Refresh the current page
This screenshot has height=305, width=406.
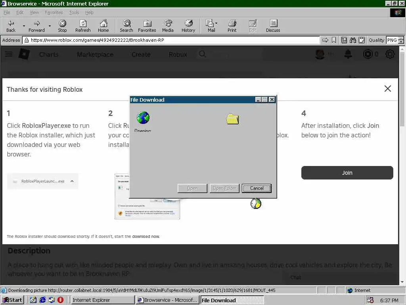(83, 26)
